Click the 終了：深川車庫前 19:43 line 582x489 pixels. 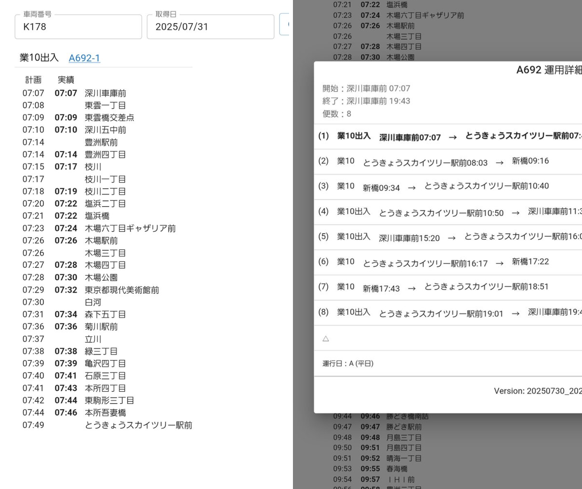click(366, 101)
